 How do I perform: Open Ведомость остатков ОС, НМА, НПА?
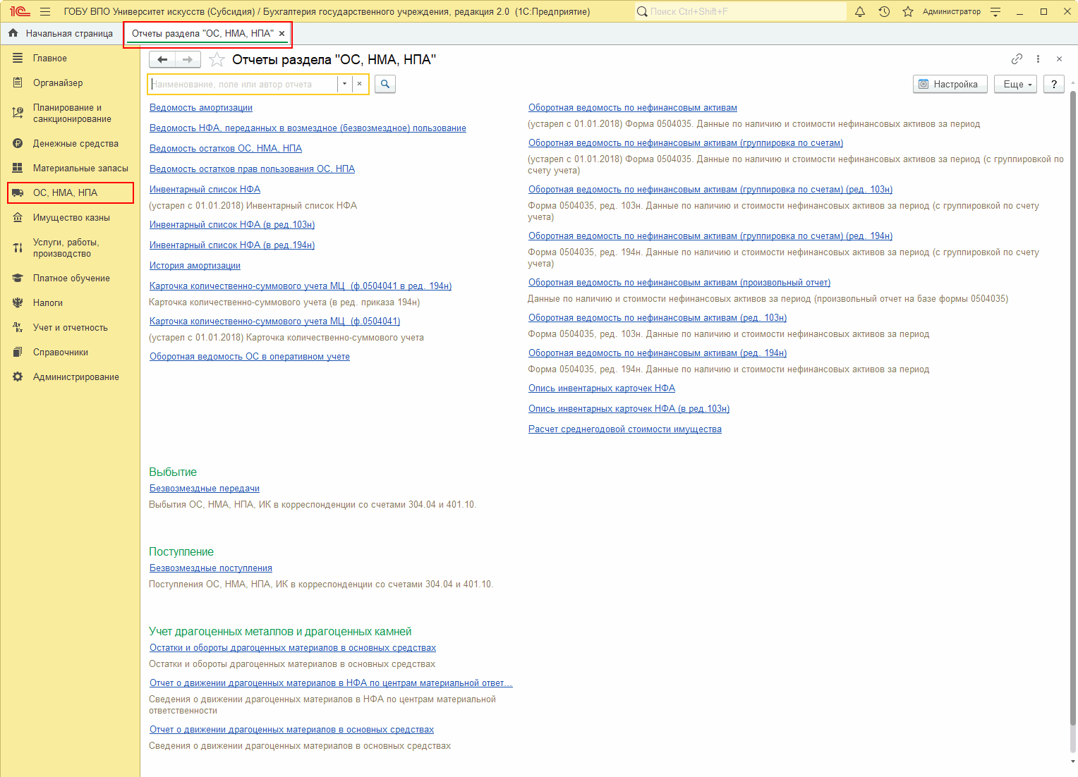point(226,148)
